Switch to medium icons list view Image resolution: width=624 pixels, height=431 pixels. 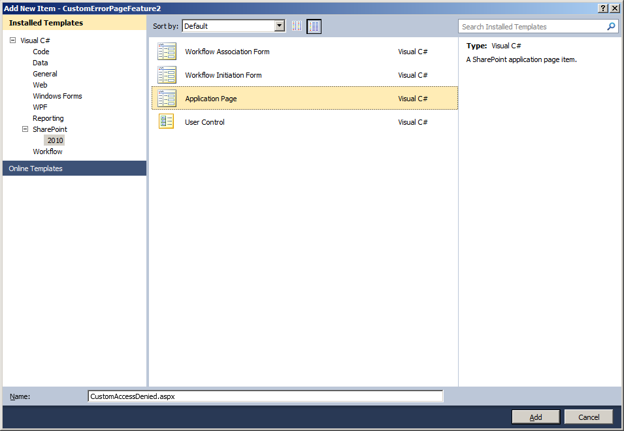click(314, 26)
